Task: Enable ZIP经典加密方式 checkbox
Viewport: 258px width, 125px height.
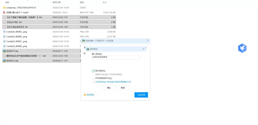Action: 93,78
